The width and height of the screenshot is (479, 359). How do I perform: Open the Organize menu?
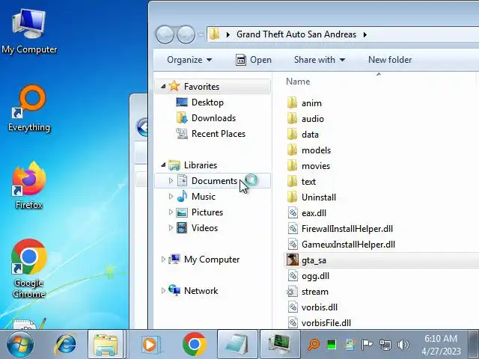[189, 60]
